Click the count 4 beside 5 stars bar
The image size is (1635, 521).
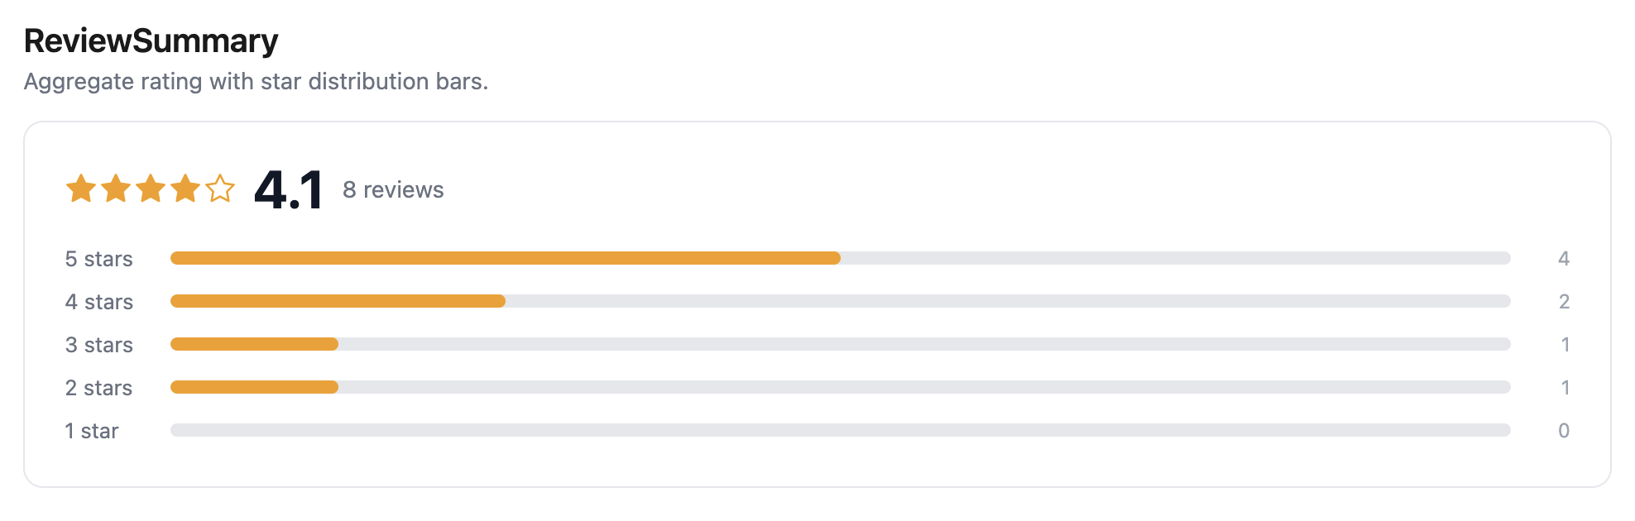pyautogui.click(x=1565, y=258)
